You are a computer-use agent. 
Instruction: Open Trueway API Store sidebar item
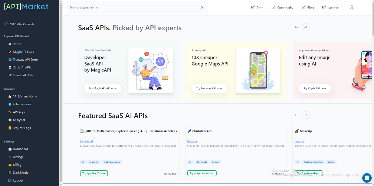point(23,60)
